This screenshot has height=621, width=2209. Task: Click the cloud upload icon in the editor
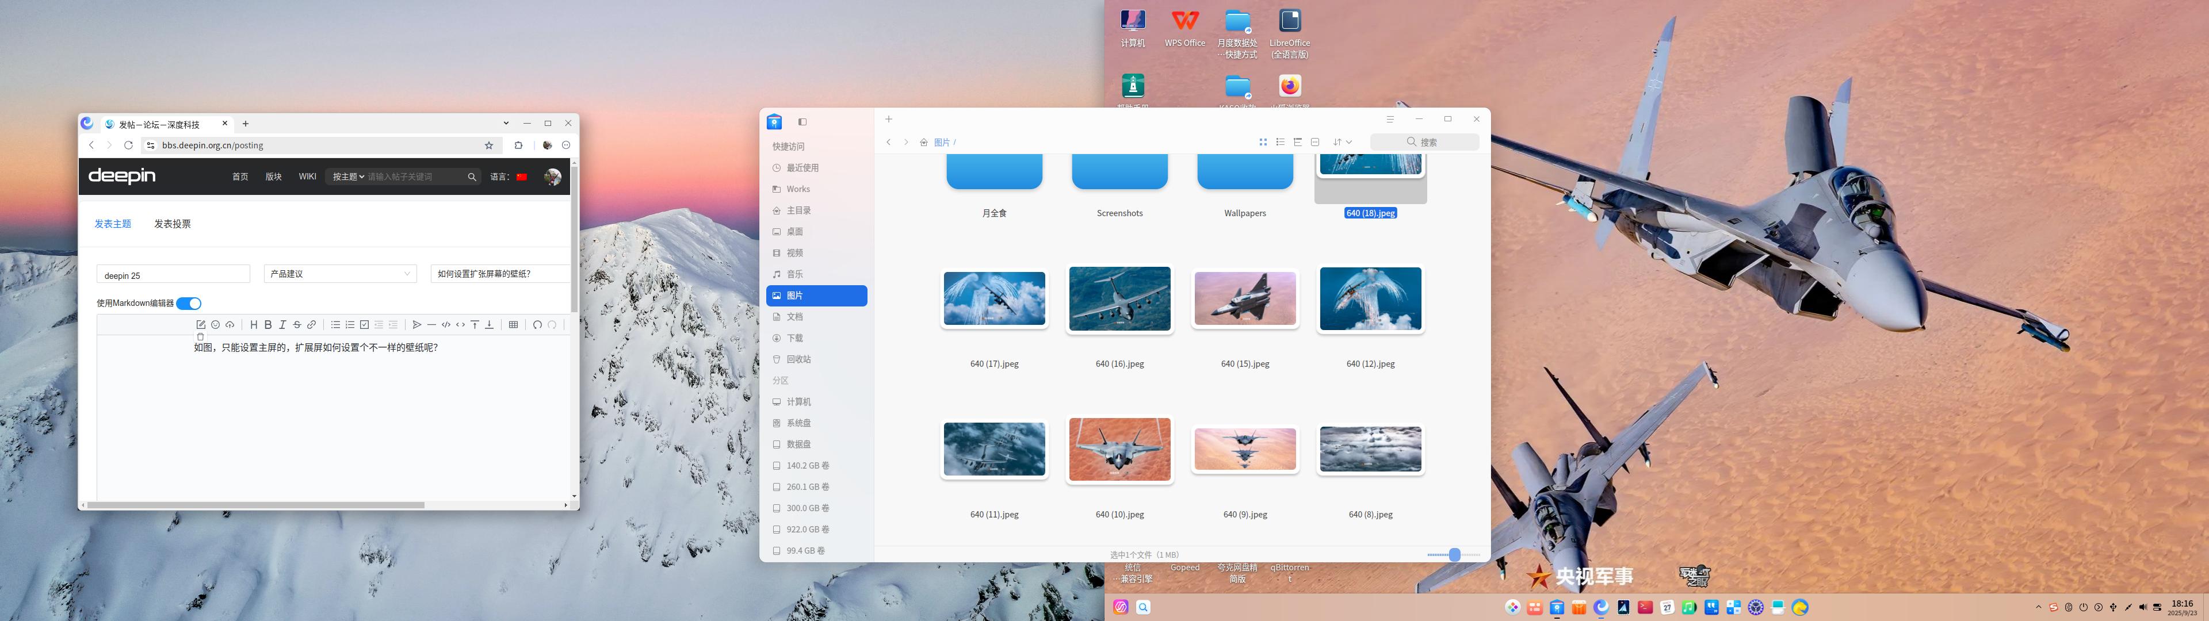pyautogui.click(x=230, y=325)
